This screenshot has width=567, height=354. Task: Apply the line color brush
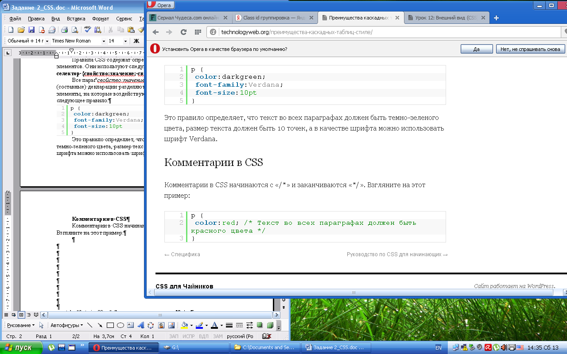(x=199, y=325)
